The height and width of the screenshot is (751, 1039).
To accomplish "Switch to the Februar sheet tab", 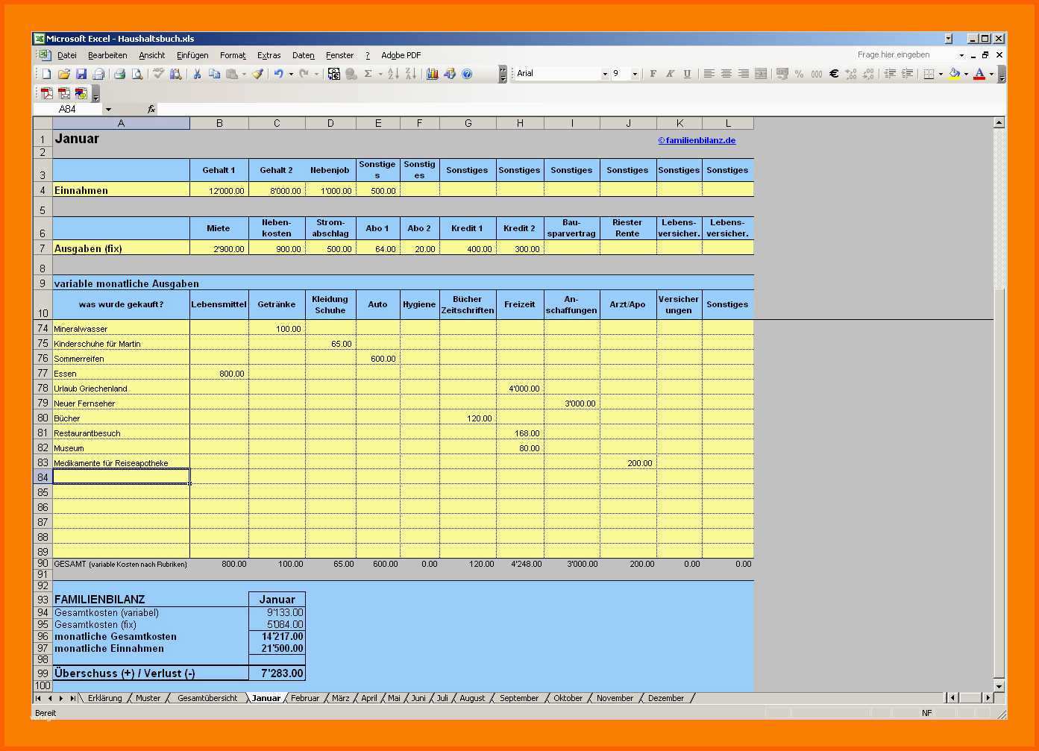I will click(x=305, y=698).
